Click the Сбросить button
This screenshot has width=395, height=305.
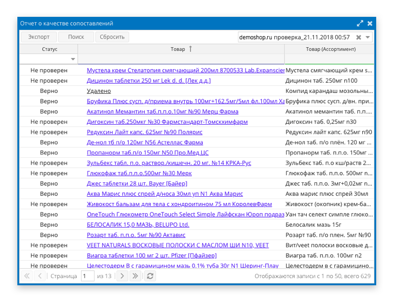click(x=112, y=37)
